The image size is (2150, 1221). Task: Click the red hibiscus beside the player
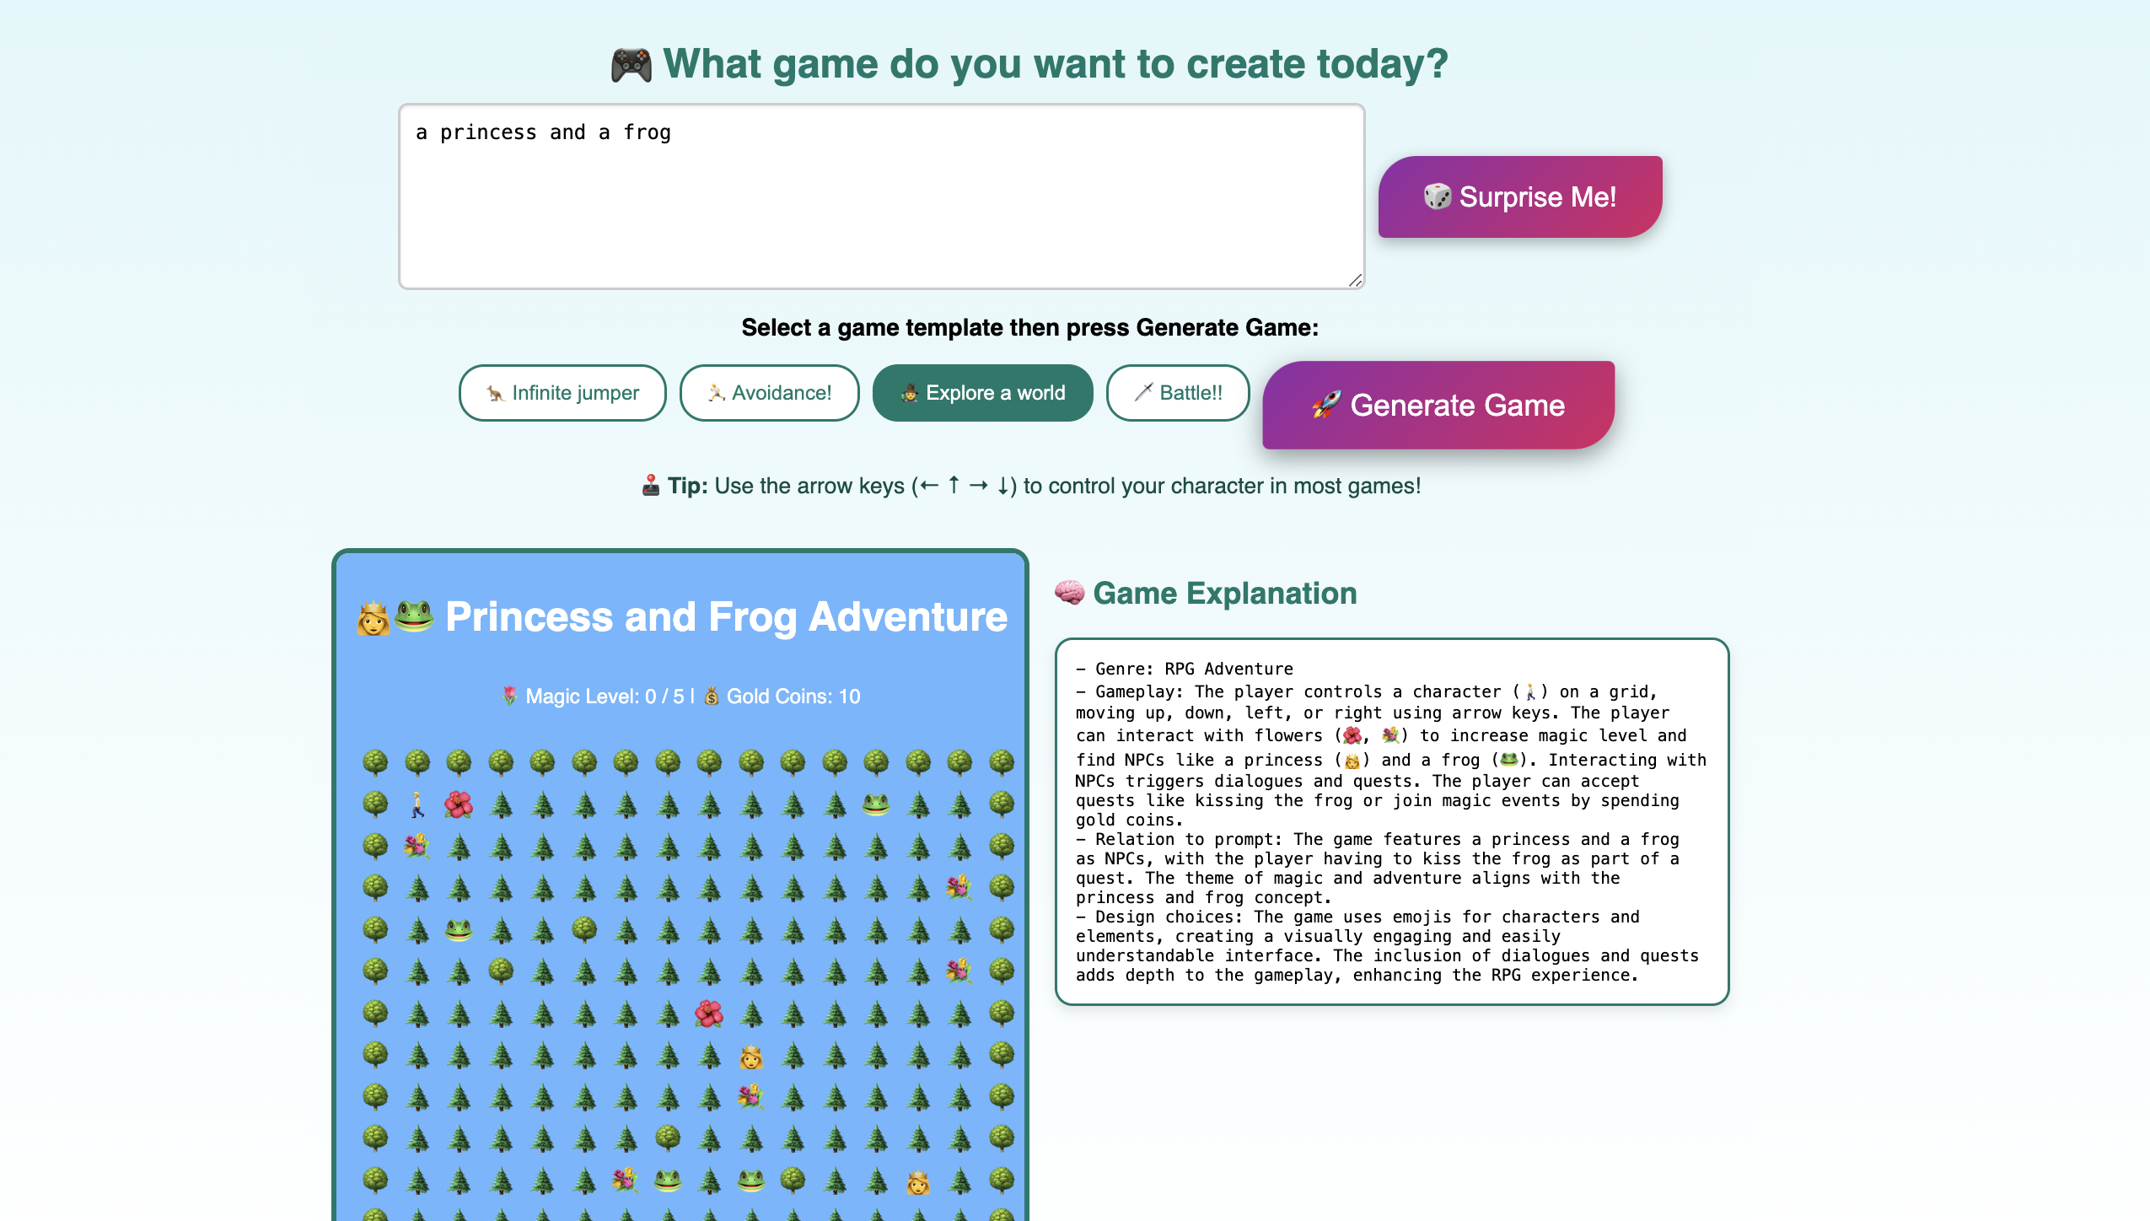(x=459, y=804)
